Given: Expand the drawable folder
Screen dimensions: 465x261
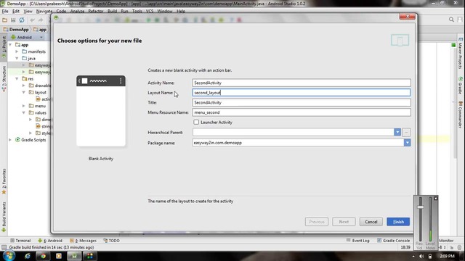Looking at the screenshot, I should 24,86.
